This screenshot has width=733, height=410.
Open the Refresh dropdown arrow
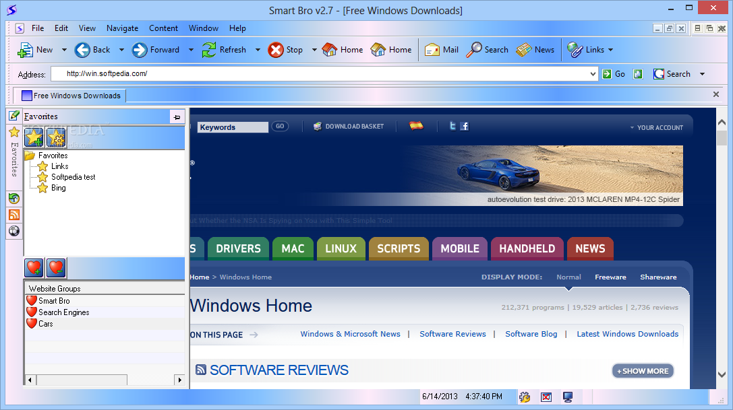point(258,50)
